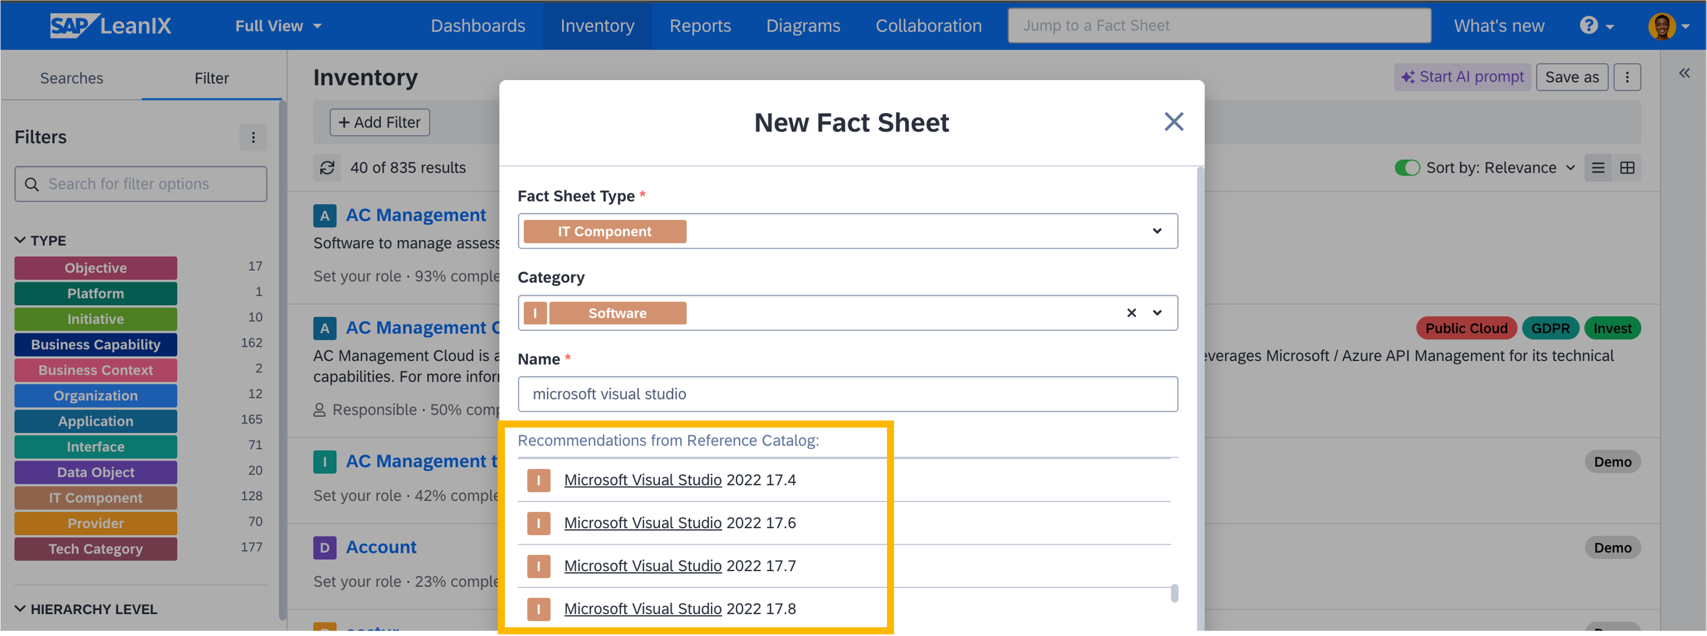Click the Public Cloud tag
This screenshot has width=1707, height=636.
click(1466, 329)
